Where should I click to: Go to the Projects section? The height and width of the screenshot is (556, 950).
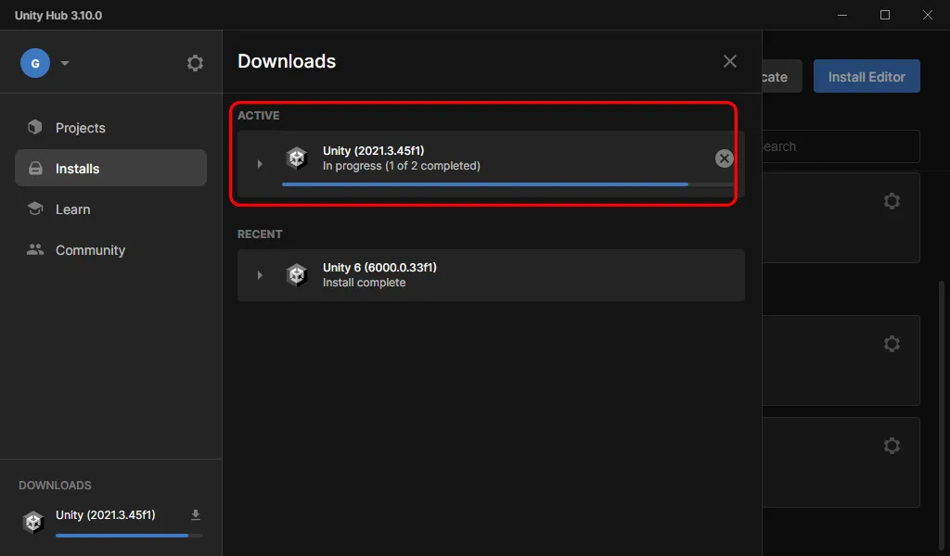point(80,128)
